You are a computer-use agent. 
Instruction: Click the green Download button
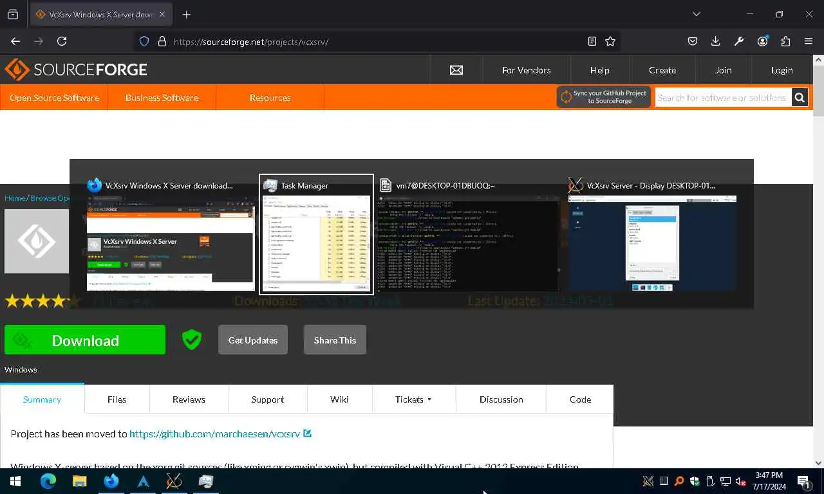tap(85, 340)
